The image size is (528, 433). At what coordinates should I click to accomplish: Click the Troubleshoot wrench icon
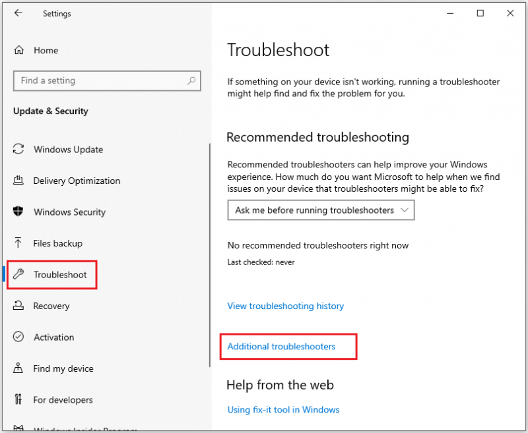18,274
